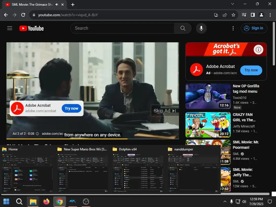This screenshot has height=207, width=276.
Task: Click Chrome taskbar icon
Action: pyautogui.click(x=60, y=202)
